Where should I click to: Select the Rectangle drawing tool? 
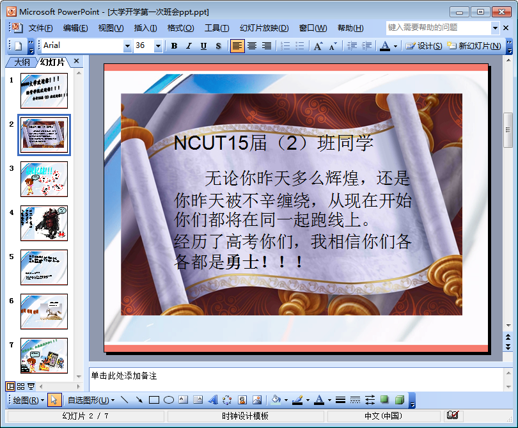click(x=153, y=400)
